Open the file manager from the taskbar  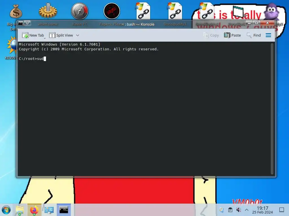click(20, 210)
